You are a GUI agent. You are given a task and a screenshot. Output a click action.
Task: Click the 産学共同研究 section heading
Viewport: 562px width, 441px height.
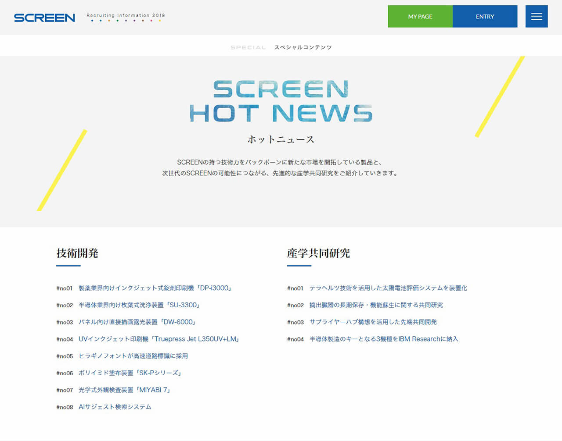pos(318,253)
